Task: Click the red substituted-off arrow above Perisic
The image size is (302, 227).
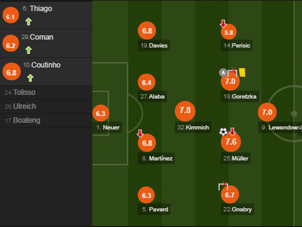Action: pos(223,23)
